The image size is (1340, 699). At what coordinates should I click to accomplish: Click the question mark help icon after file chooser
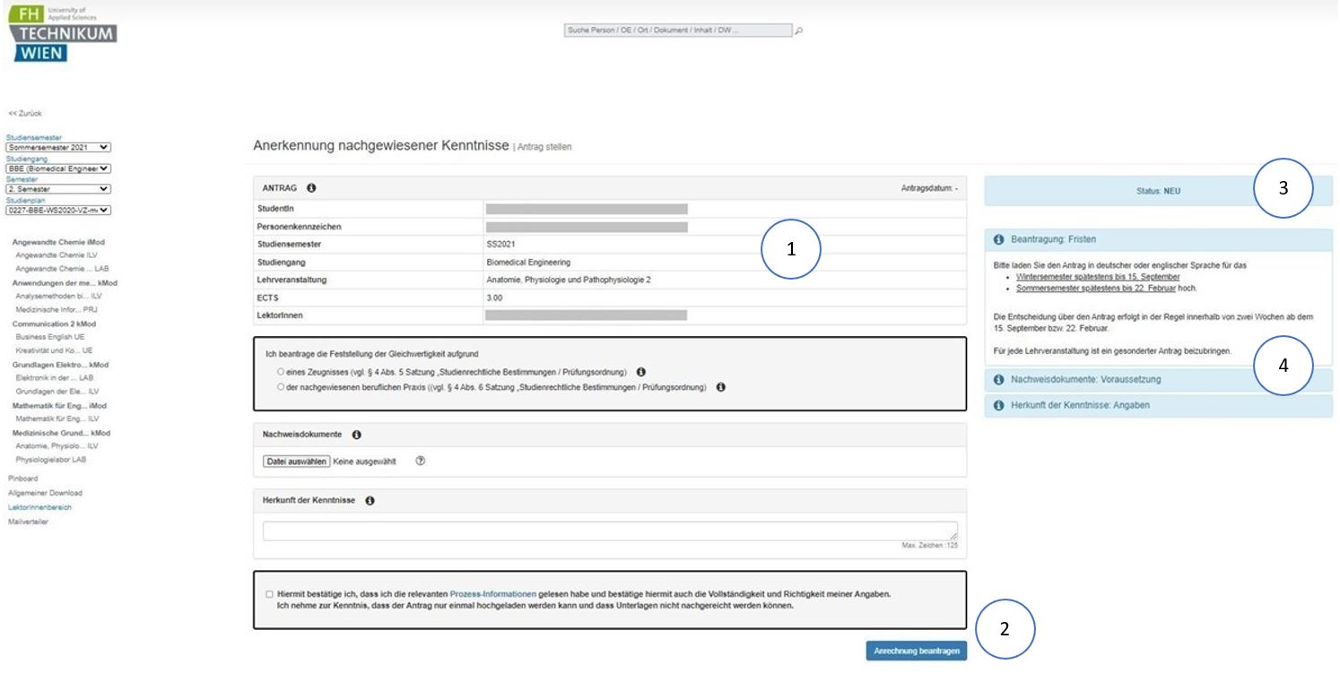coord(420,462)
